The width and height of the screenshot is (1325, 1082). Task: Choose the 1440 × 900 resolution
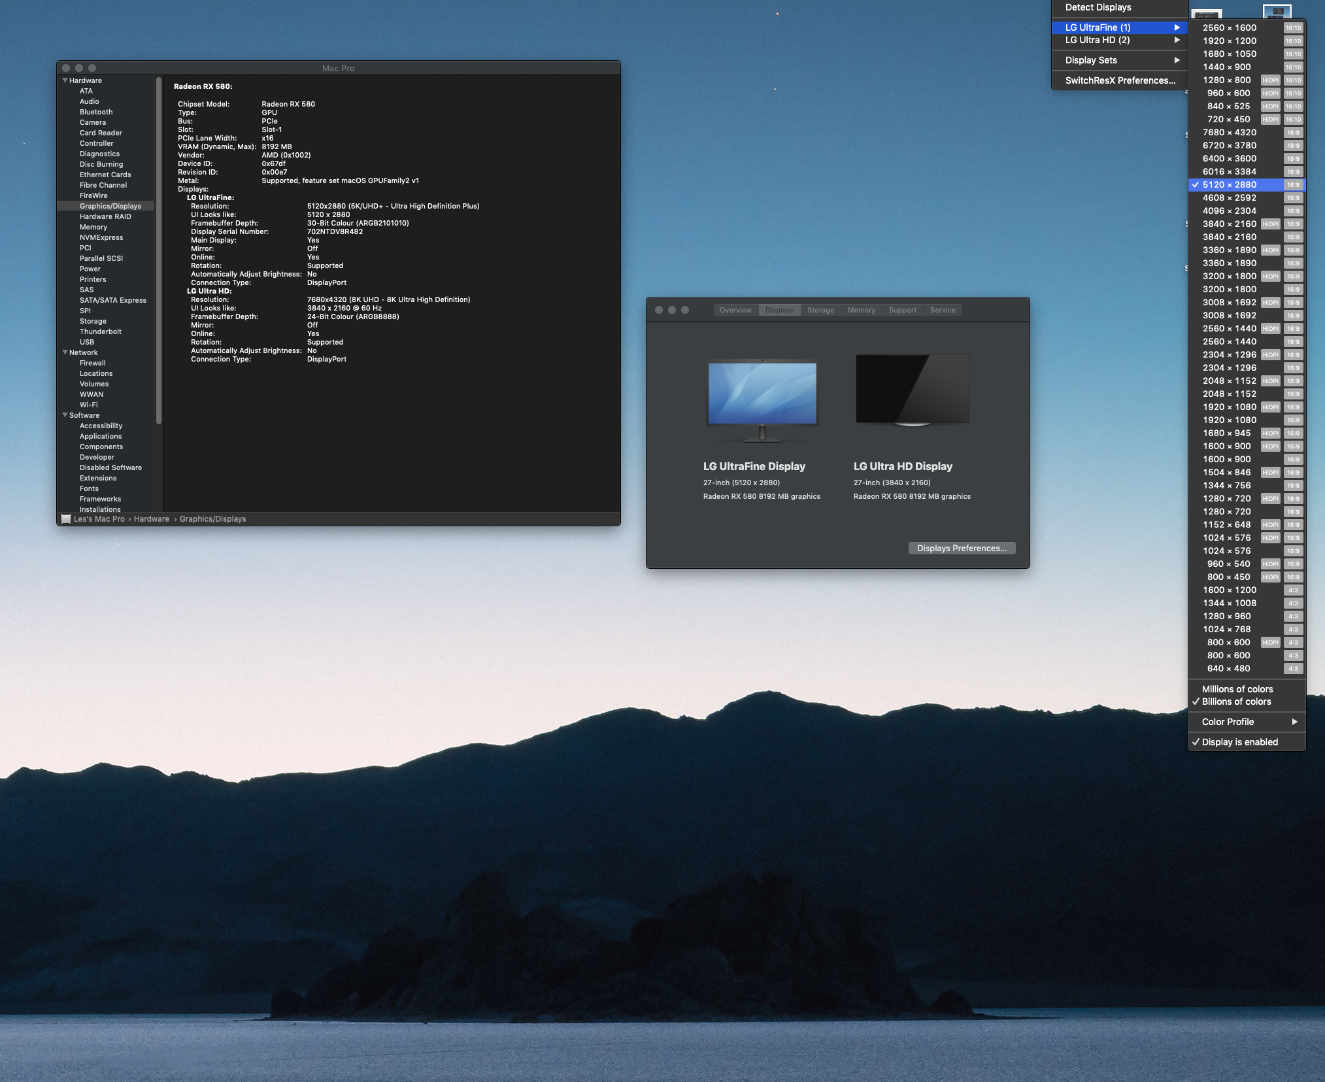1247,67
